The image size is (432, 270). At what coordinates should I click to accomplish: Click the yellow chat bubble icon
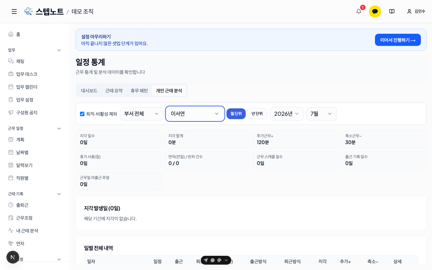click(x=375, y=11)
